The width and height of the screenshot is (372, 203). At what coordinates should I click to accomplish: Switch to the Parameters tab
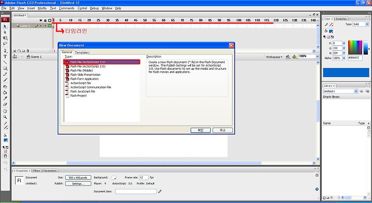[x=50, y=171]
